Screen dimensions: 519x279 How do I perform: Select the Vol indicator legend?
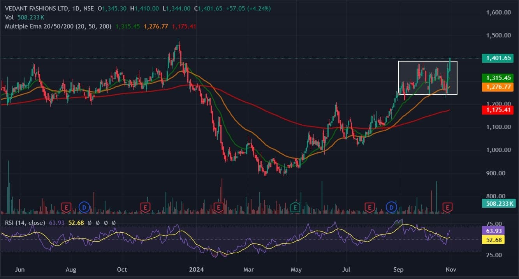click(x=9, y=18)
